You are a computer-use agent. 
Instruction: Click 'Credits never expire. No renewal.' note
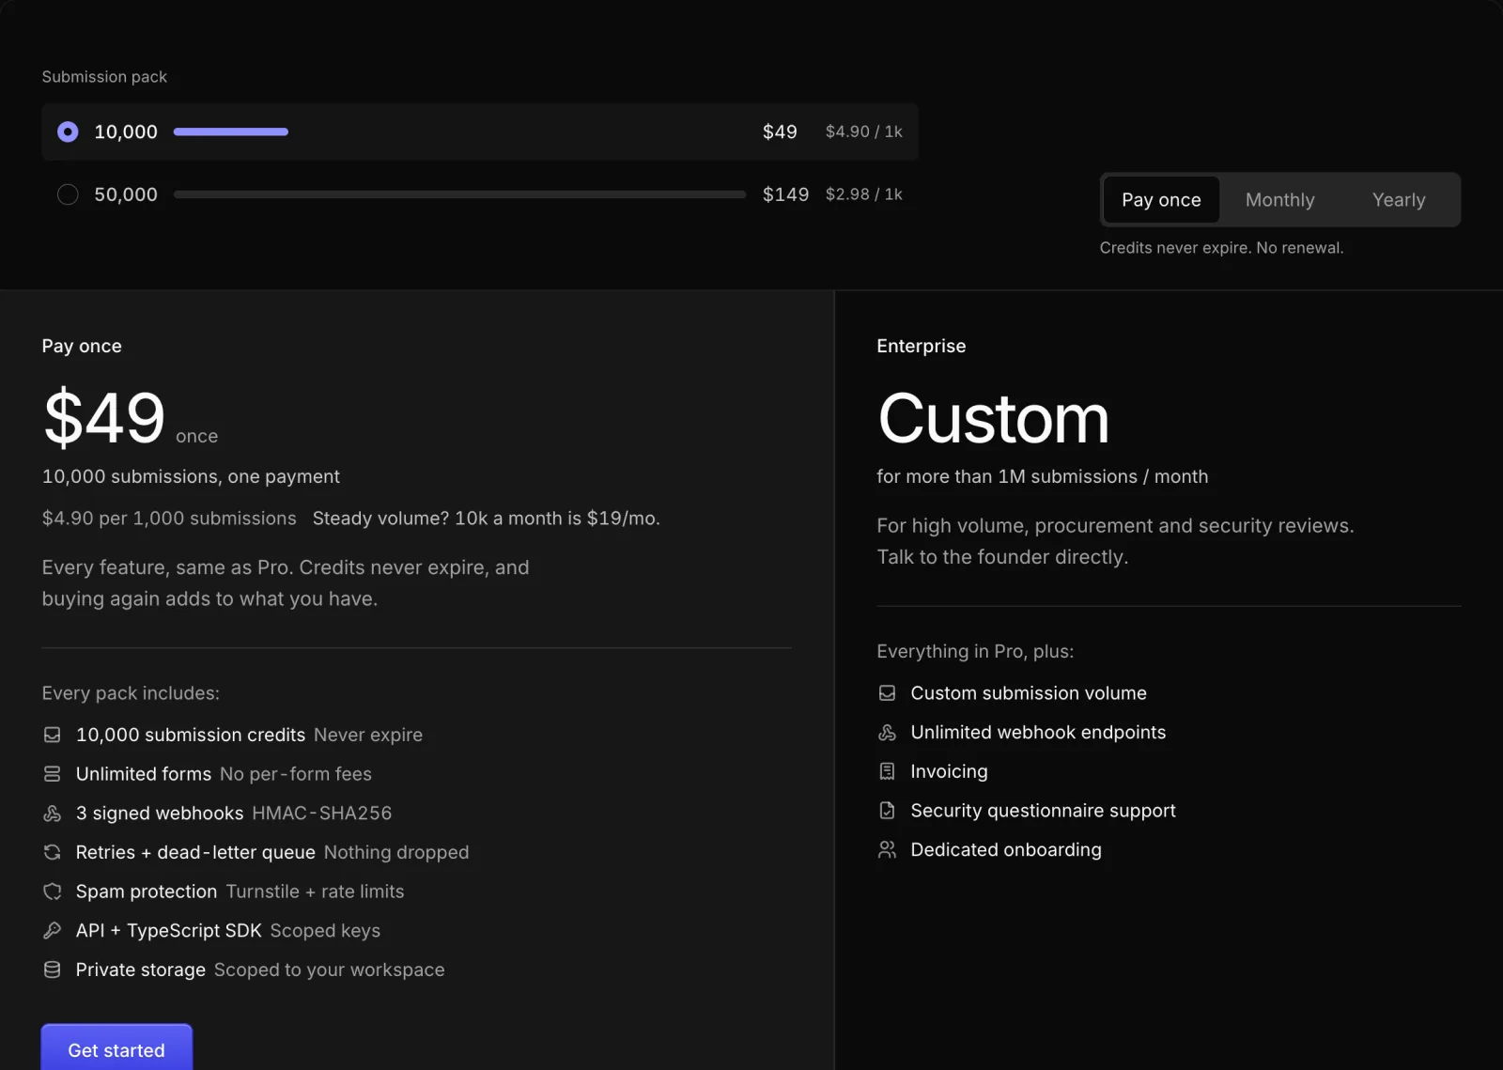click(x=1221, y=248)
